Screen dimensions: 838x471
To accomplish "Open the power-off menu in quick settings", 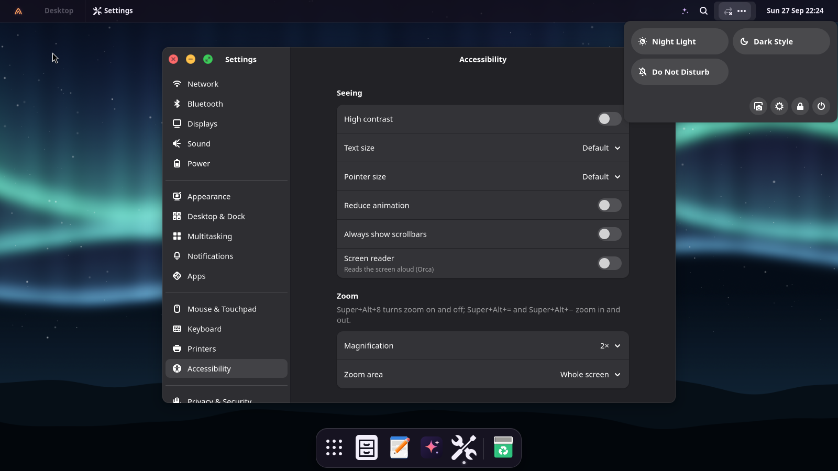I will coord(821,106).
